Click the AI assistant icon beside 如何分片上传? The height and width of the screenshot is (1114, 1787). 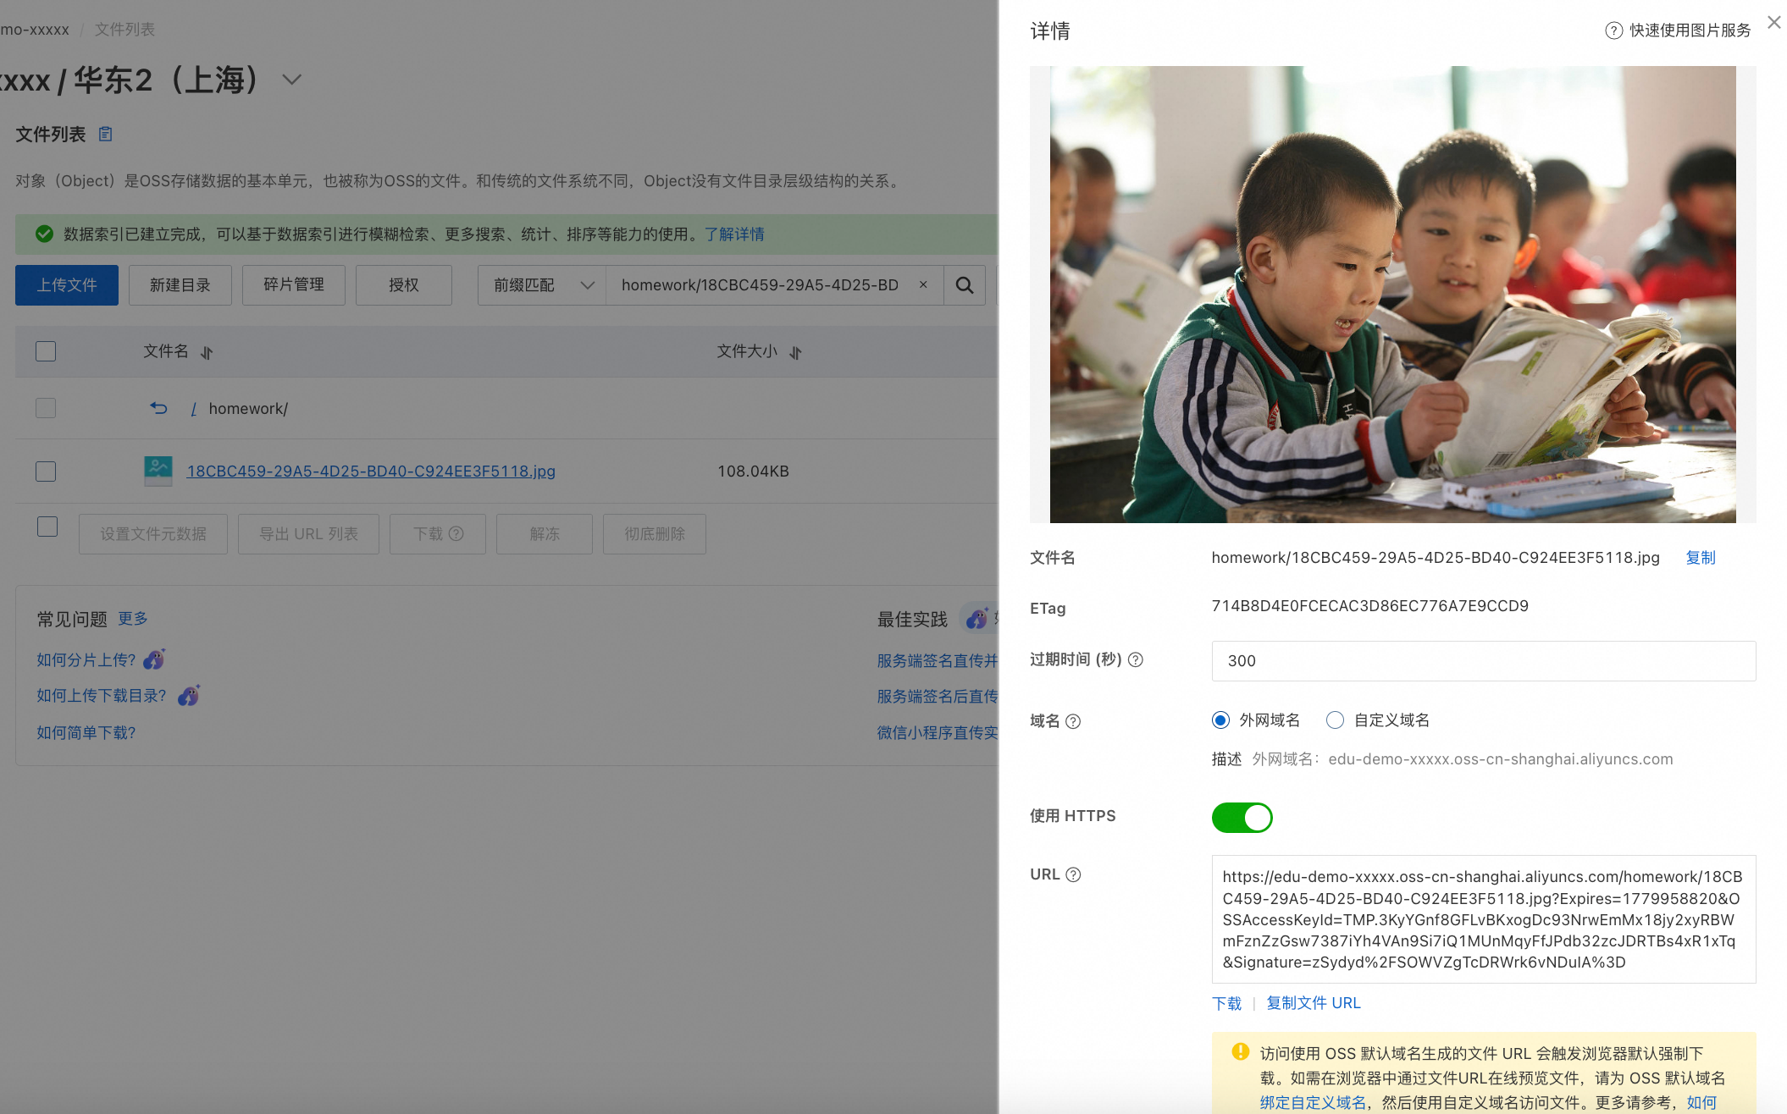pyautogui.click(x=154, y=659)
